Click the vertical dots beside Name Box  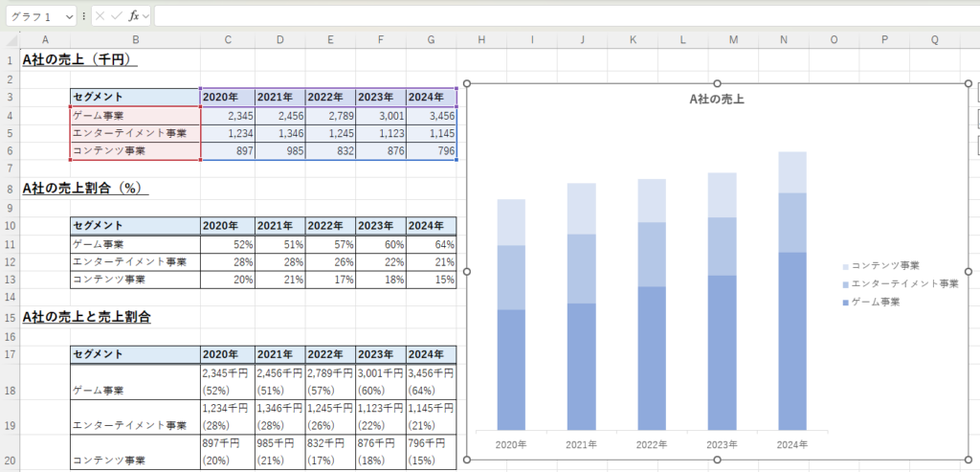coord(84,16)
